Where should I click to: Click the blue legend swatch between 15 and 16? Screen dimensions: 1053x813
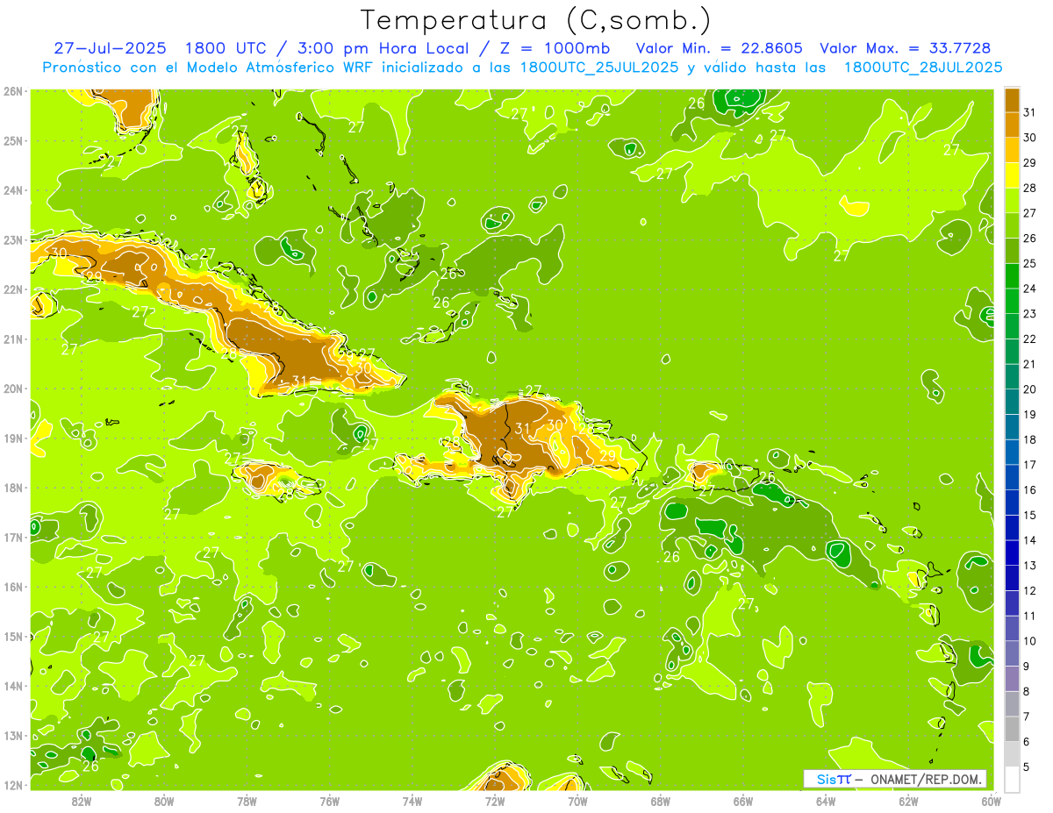(x=1012, y=503)
